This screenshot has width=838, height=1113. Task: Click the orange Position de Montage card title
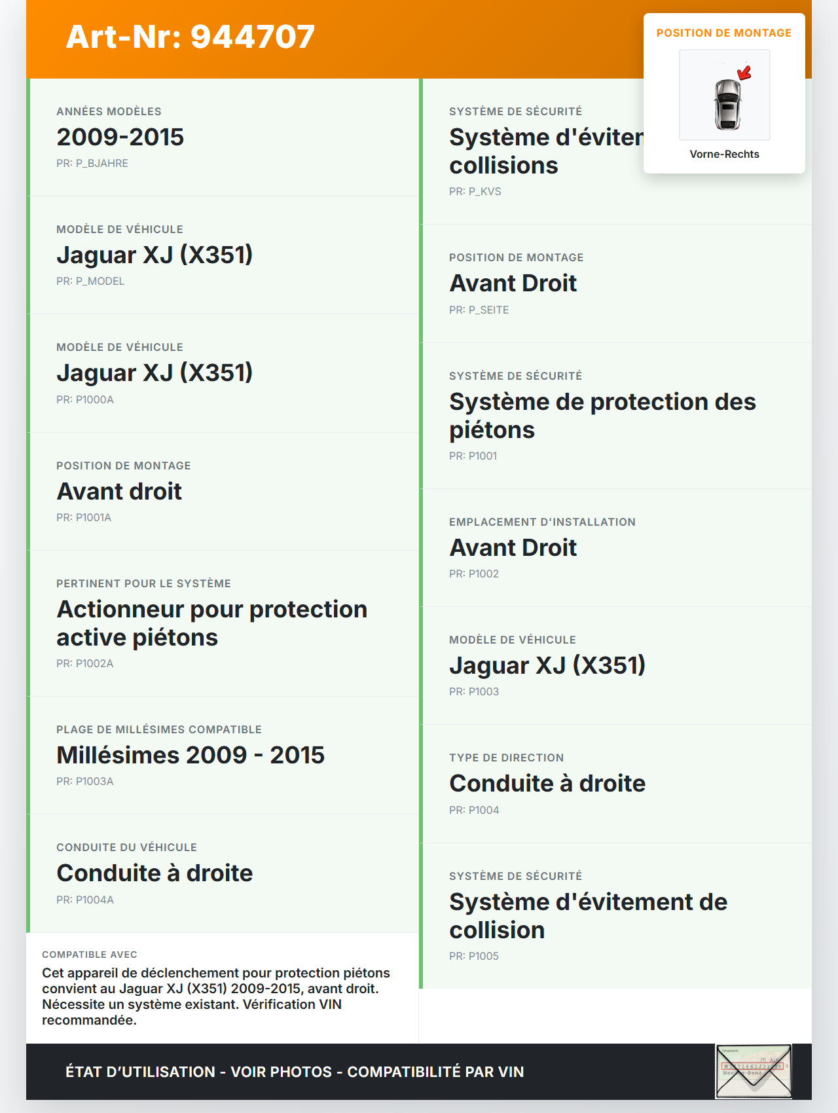point(724,33)
